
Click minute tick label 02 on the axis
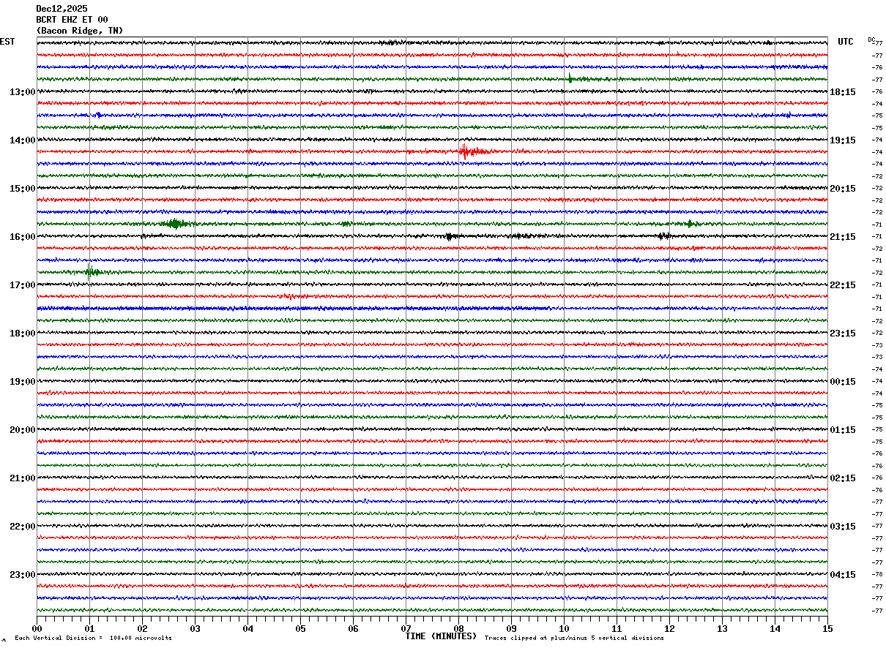click(x=142, y=628)
